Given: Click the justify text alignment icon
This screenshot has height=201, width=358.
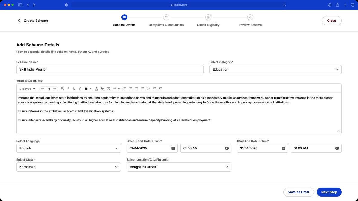Looking at the screenshot, I should [x=143, y=89].
